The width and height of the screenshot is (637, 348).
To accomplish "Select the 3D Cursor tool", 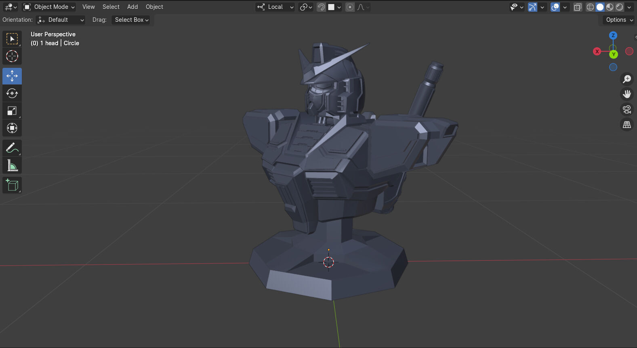I will (x=12, y=56).
